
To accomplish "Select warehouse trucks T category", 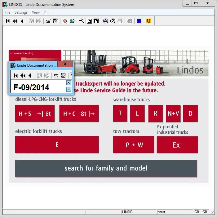I will [120, 113].
